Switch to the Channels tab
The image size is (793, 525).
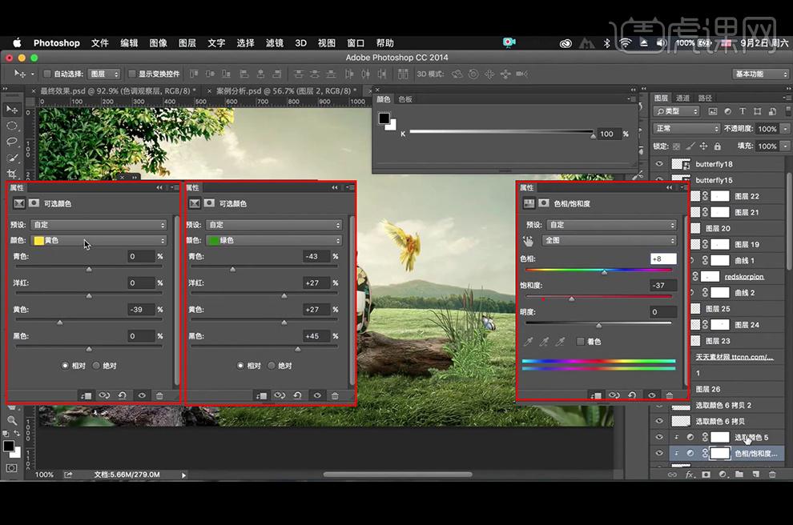point(682,98)
